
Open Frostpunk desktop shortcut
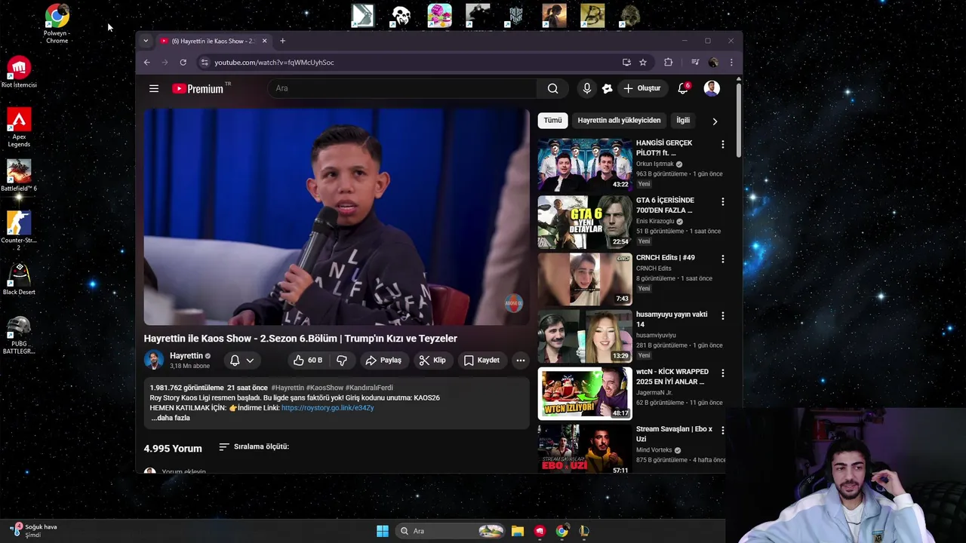[x=515, y=16]
